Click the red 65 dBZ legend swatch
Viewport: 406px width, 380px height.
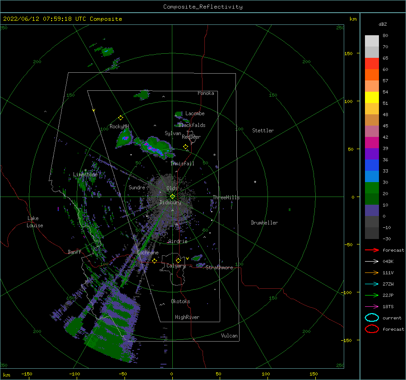click(x=372, y=63)
